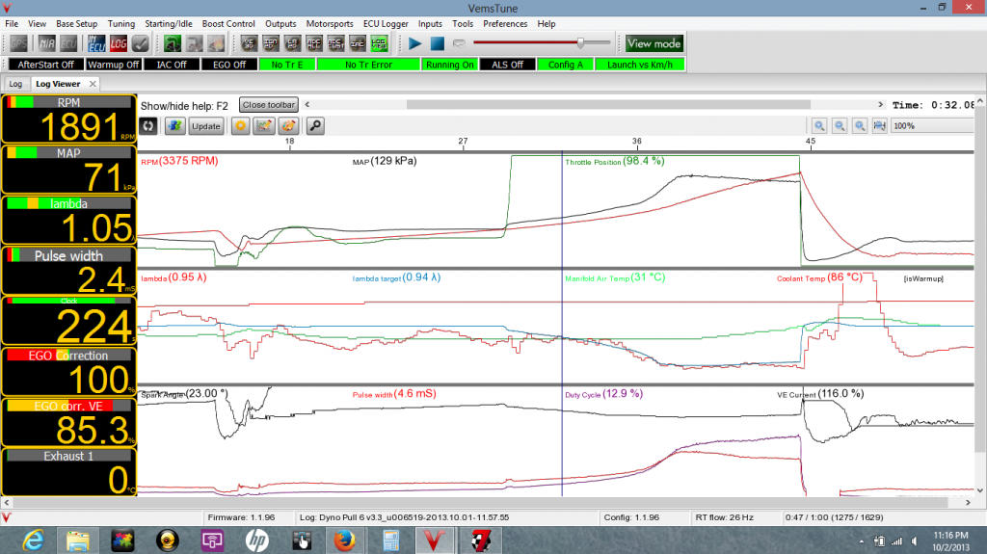The image size is (987, 554).
Task: Click the timeline scroll left arrow
Action: pos(307,104)
